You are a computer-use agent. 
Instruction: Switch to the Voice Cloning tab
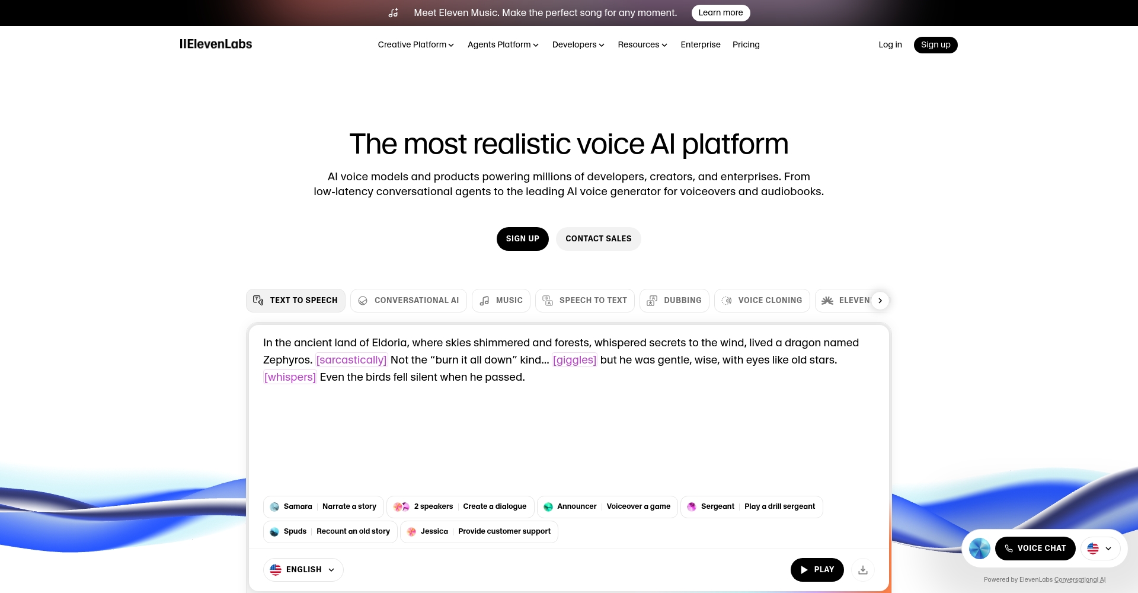[762, 301]
